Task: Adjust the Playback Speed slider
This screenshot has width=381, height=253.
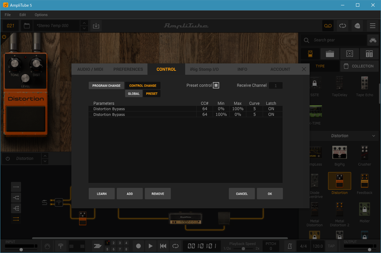Action: (243, 249)
